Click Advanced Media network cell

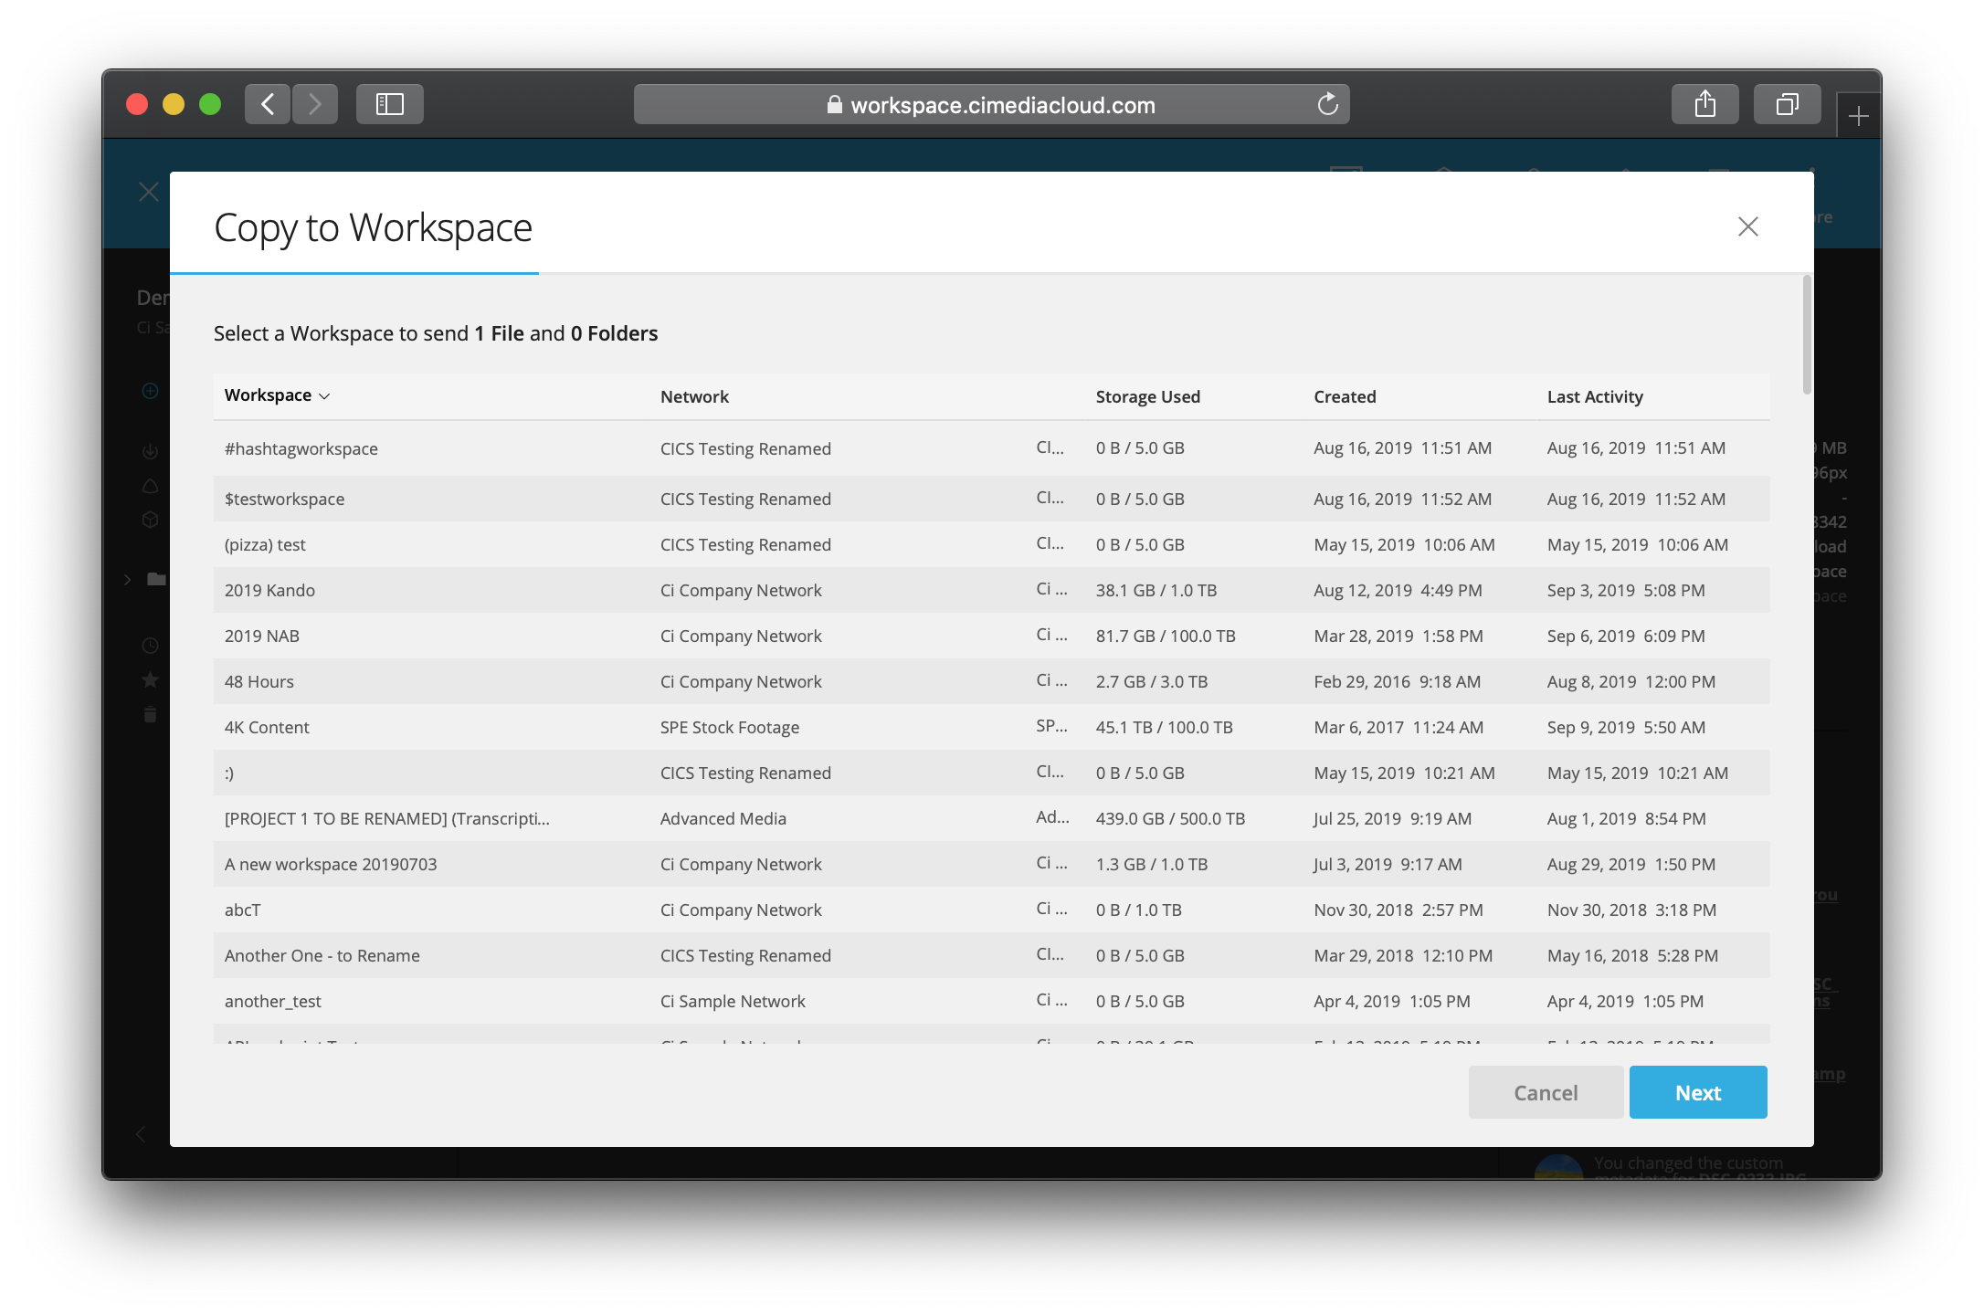[723, 818]
